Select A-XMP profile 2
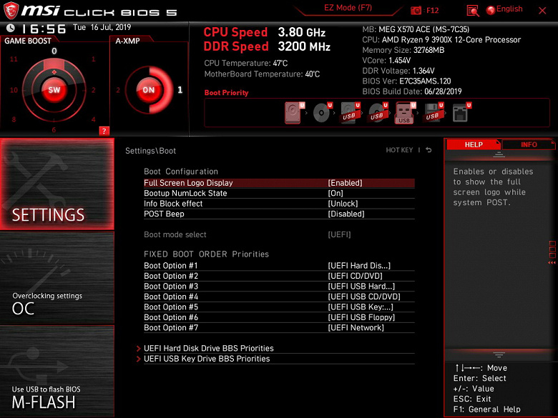Screen dimensions: 558x418 click(x=118, y=90)
